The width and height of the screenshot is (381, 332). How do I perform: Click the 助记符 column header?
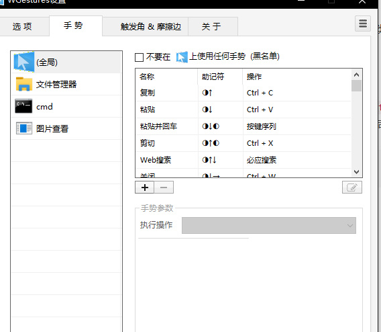(220, 77)
